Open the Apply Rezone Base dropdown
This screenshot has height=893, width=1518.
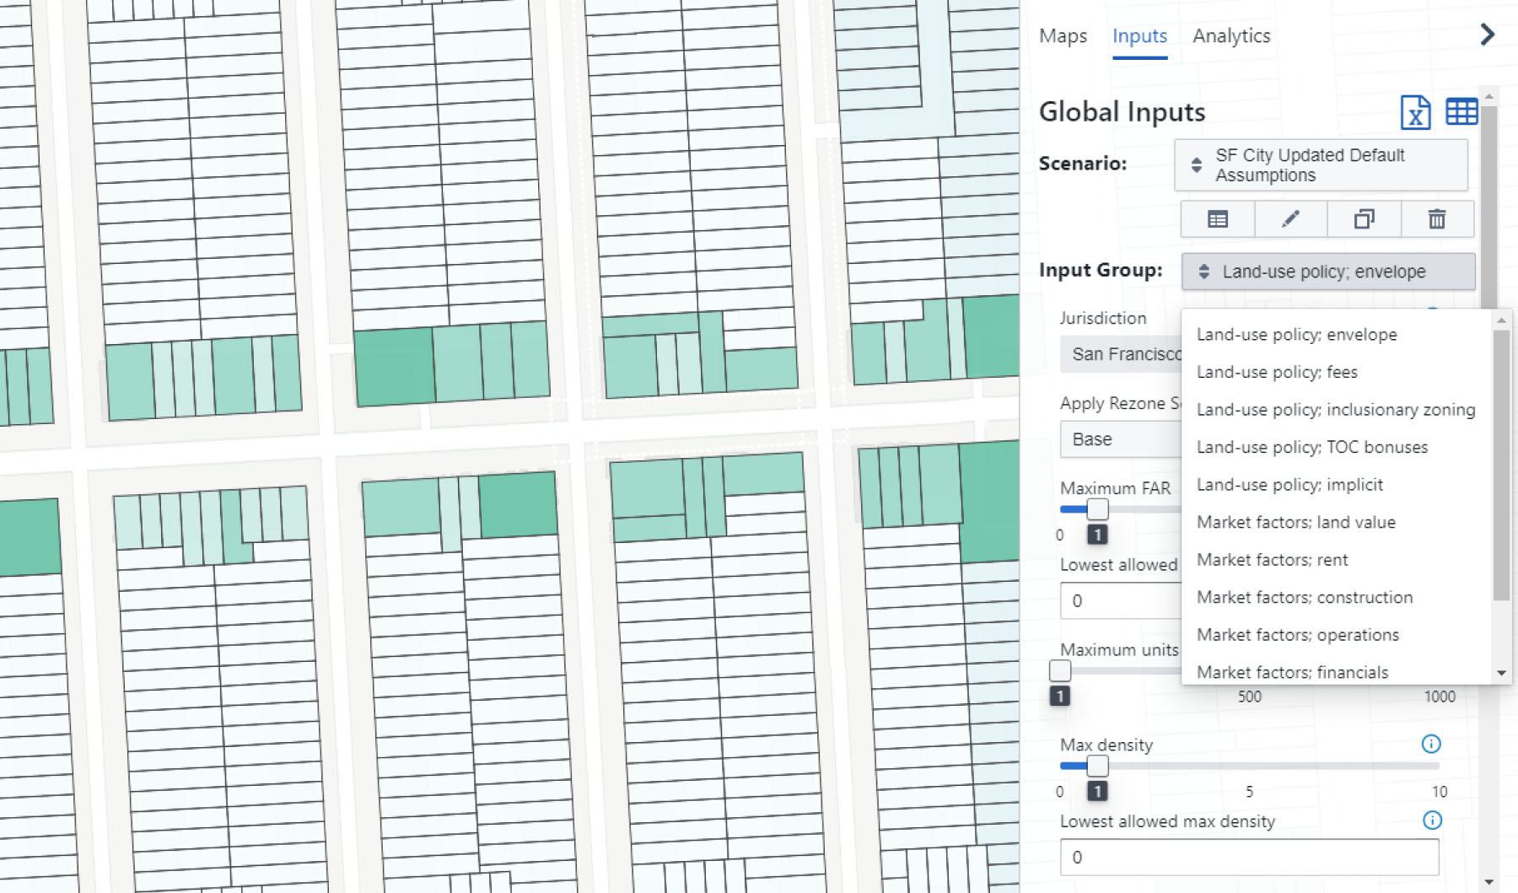(x=1120, y=439)
